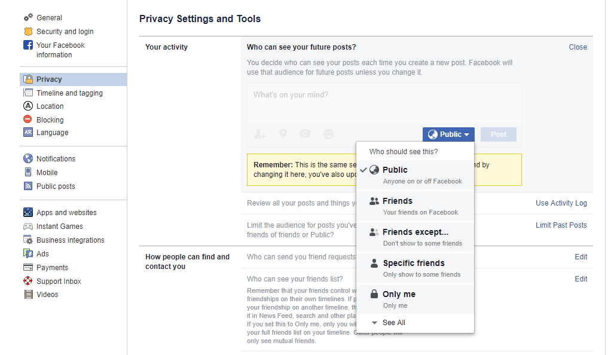Open Support Inbox label
Viewport: 611px width, 355px height.
(x=59, y=281)
